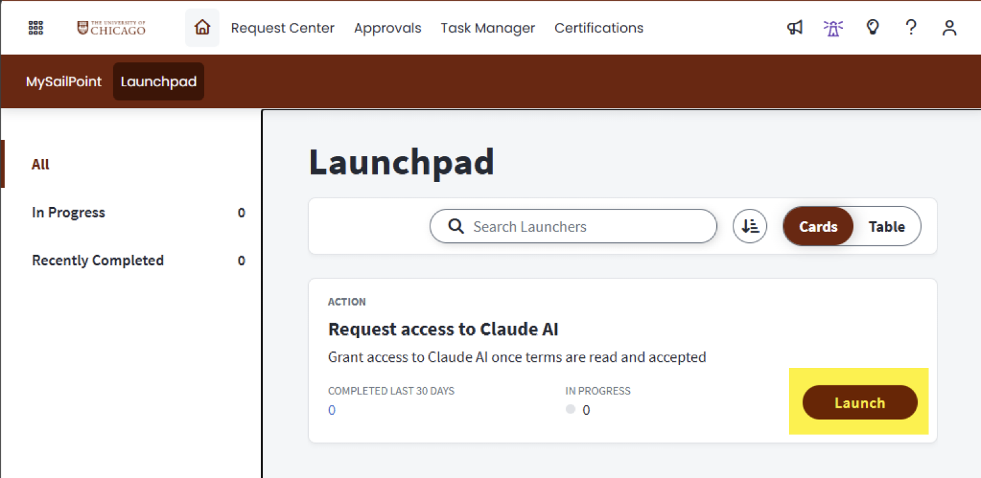Open the app grid menu icon

coord(36,28)
